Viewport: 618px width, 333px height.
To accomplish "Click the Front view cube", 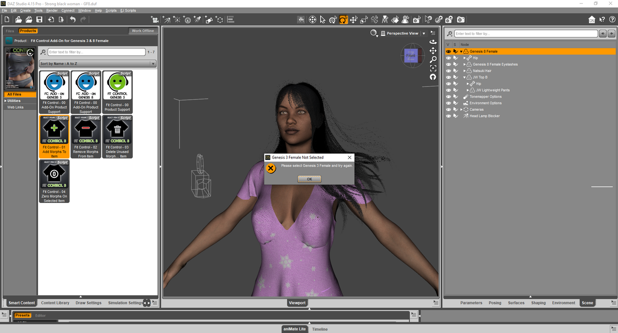I will (410, 56).
